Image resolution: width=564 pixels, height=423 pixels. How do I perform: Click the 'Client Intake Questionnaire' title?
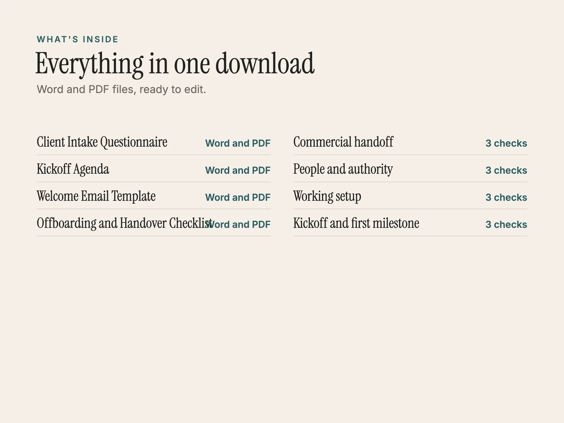click(x=102, y=142)
